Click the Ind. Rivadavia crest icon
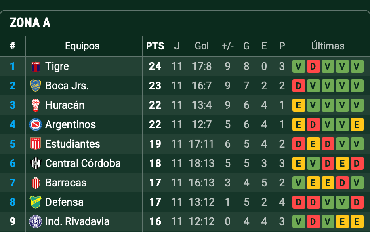370x232 pixels. pyautogui.click(x=36, y=221)
